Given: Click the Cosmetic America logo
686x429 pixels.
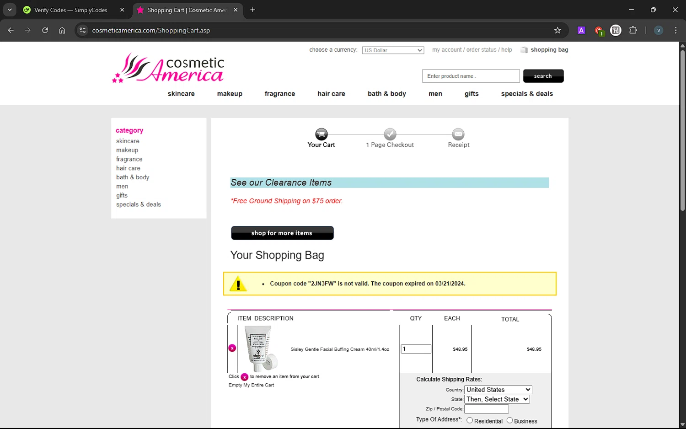Looking at the screenshot, I should pyautogui.click(x=168, y=68).
